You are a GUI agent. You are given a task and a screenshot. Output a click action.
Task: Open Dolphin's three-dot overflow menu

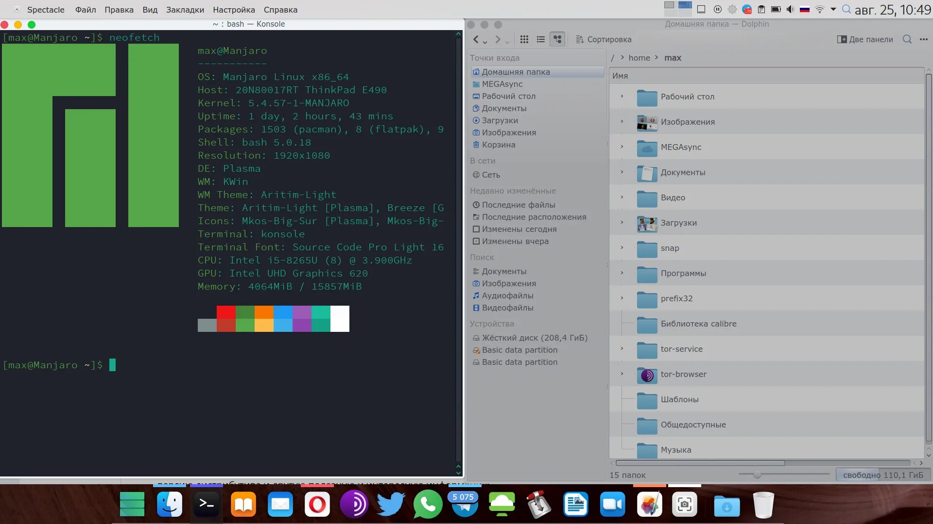pyautogui.click(x=924, y=39)
